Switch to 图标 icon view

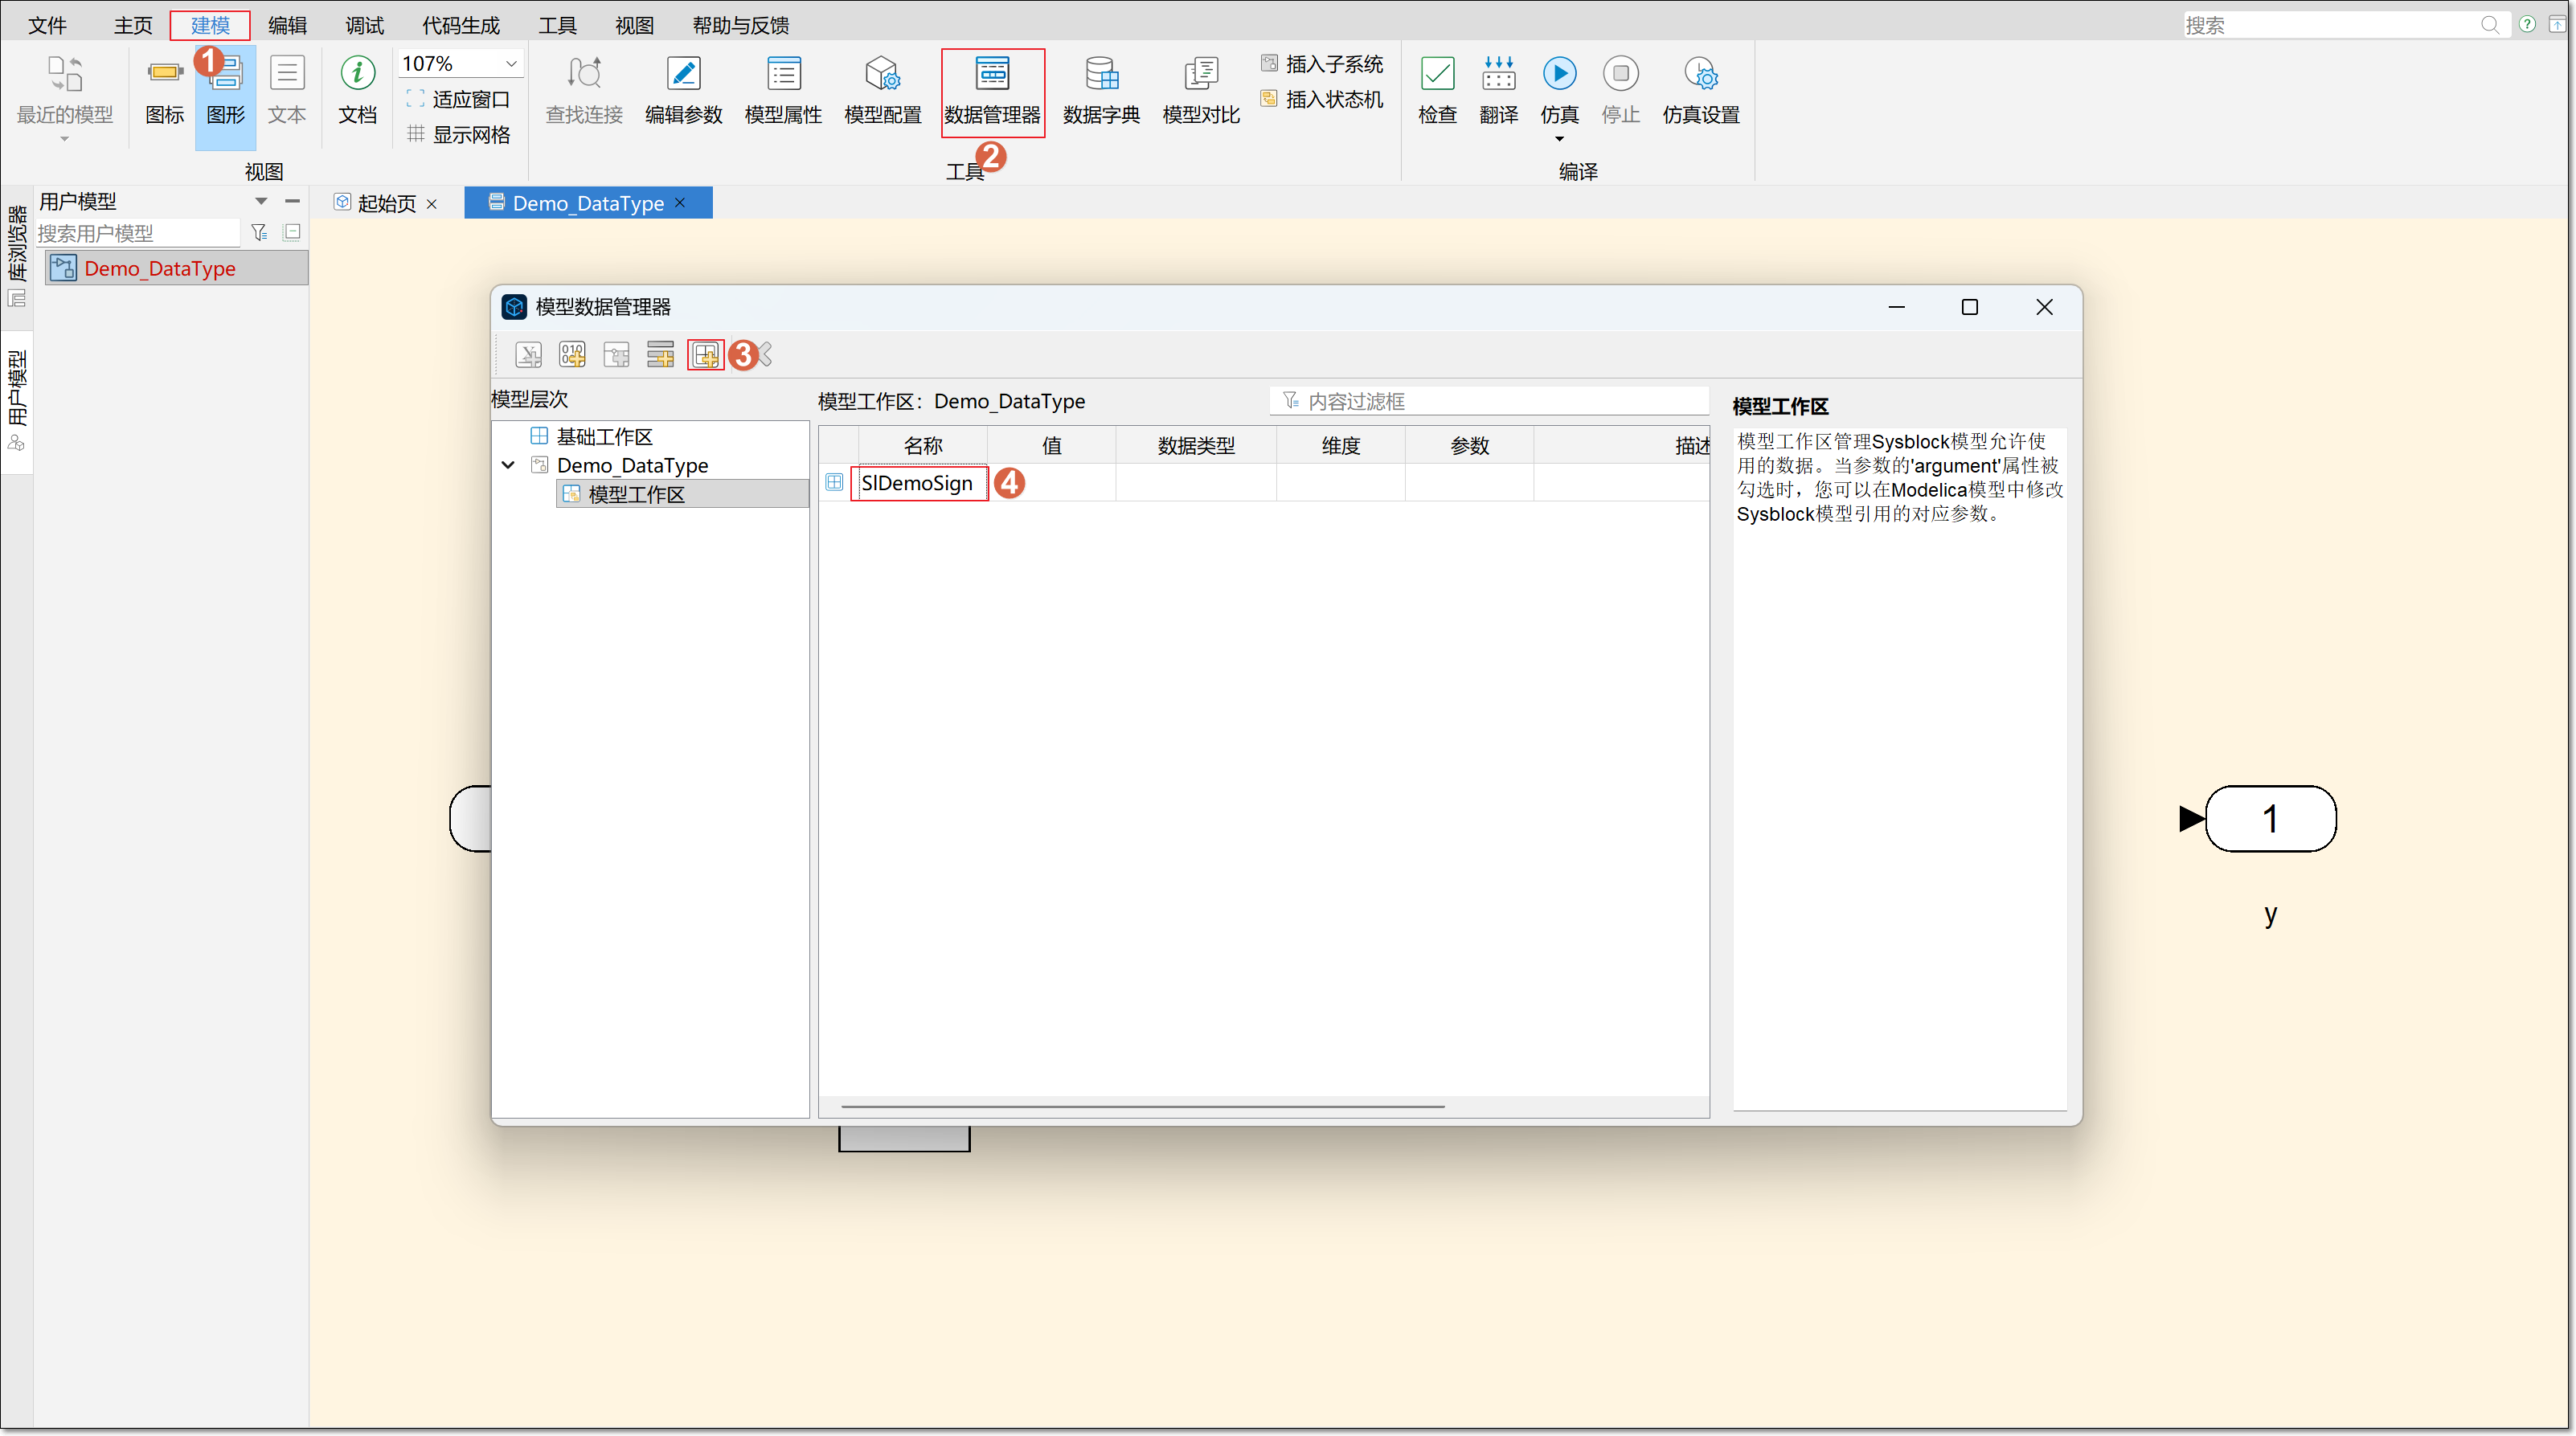pos(165,91)
